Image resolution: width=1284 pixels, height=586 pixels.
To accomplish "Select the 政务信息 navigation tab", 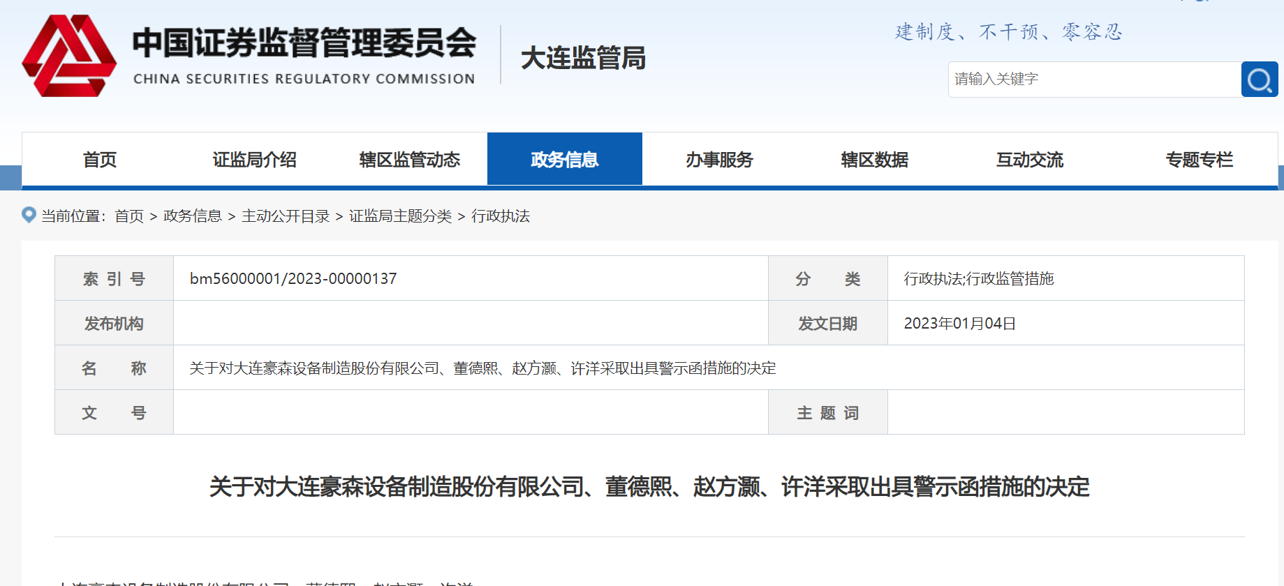I will click(564, 160).
